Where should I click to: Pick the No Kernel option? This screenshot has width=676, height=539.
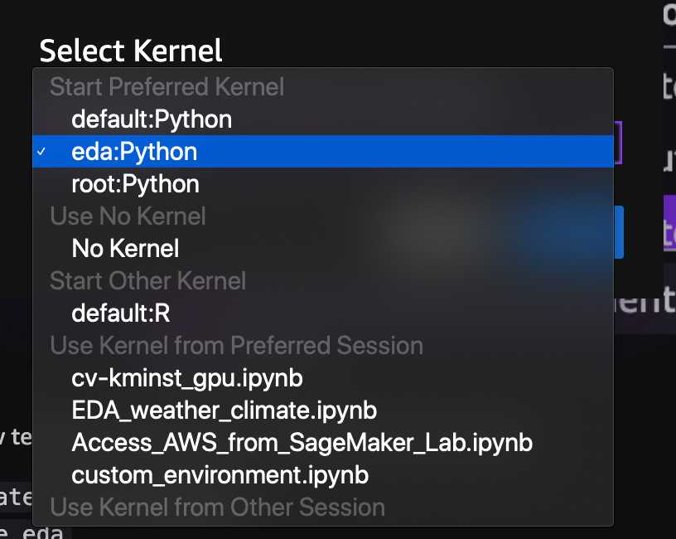pyautogui.click(x=323, y=248)
